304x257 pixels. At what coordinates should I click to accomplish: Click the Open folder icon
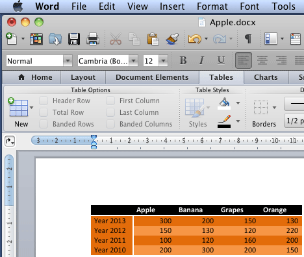[x=55, y=39]
